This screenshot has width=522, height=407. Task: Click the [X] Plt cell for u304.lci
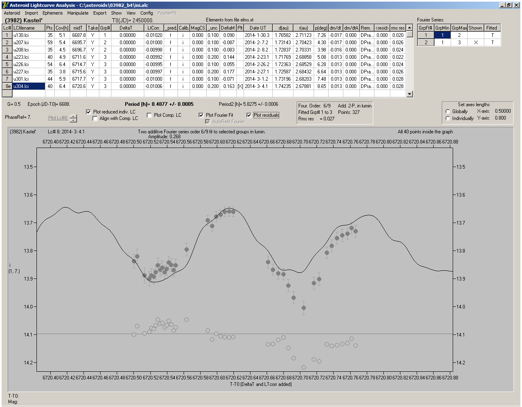point(240,86)
